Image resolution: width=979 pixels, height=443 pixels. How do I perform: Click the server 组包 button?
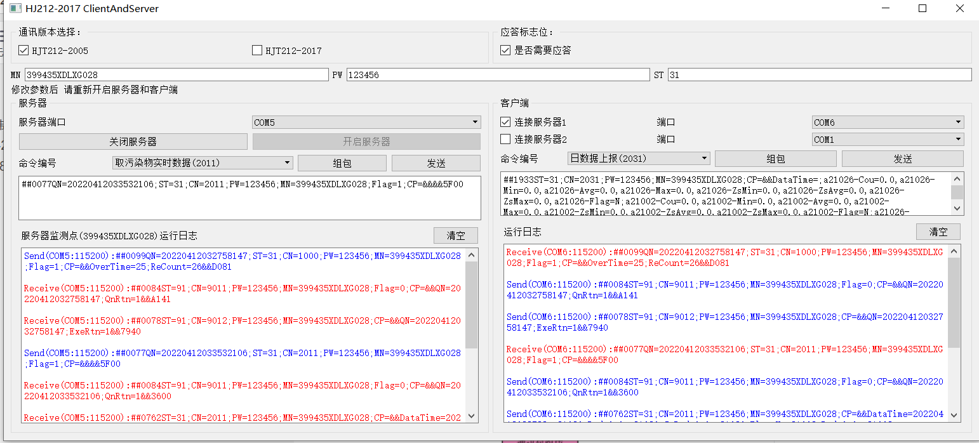[x=342, y=162]
